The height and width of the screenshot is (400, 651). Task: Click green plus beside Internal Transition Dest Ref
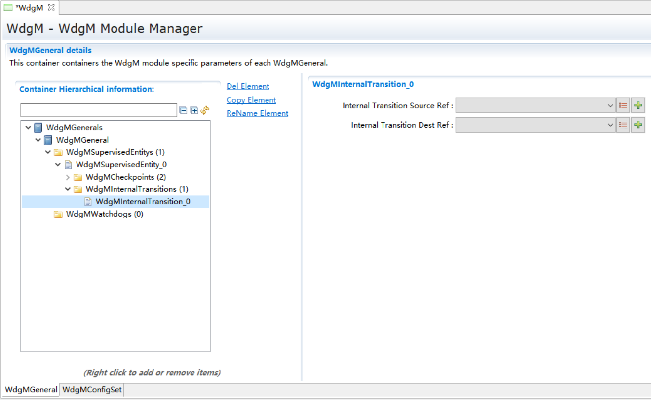click(x=638, y=125)
